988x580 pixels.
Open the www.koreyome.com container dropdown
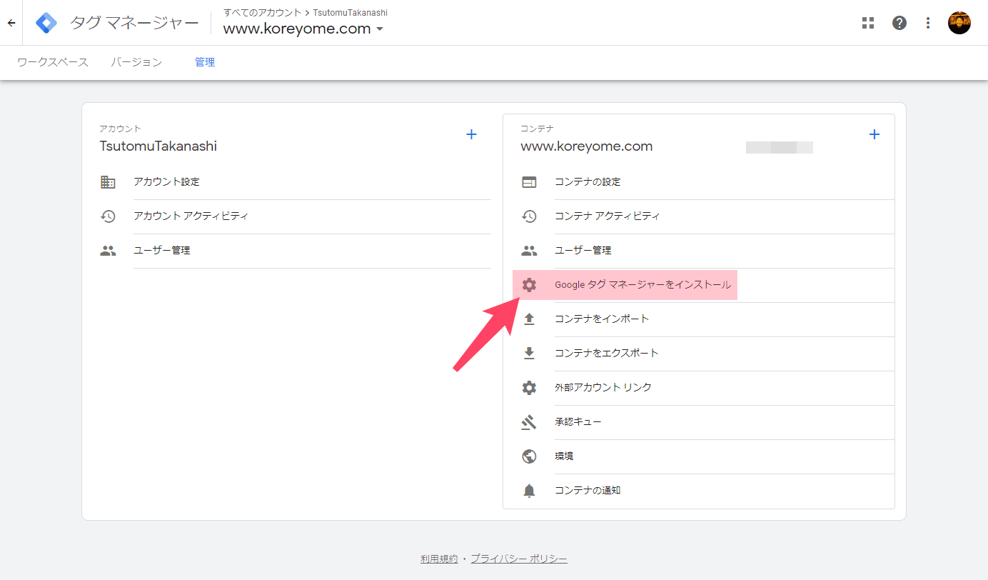click(x=303, y=29)
